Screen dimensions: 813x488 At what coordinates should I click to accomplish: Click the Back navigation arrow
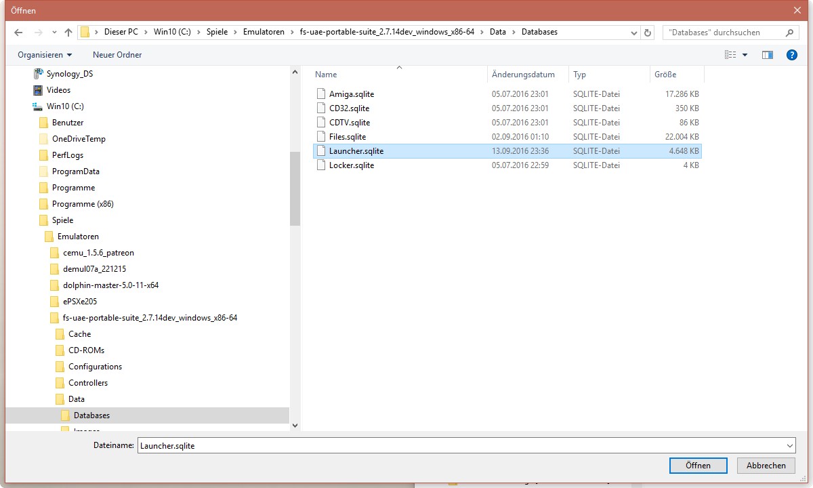(x=18, y=33)
